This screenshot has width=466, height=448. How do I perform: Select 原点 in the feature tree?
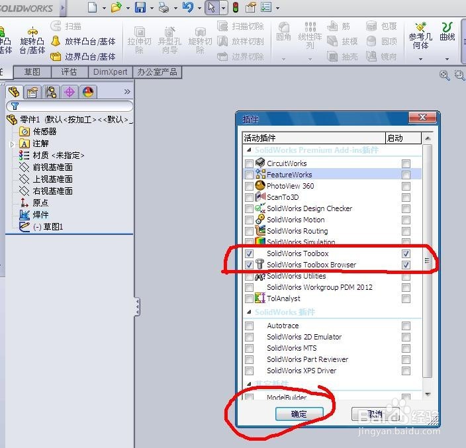point(41,203)
